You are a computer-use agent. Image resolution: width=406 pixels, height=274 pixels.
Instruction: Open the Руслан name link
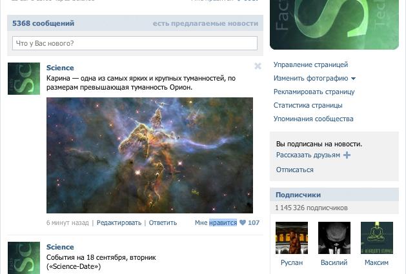[x=292, y=262]
